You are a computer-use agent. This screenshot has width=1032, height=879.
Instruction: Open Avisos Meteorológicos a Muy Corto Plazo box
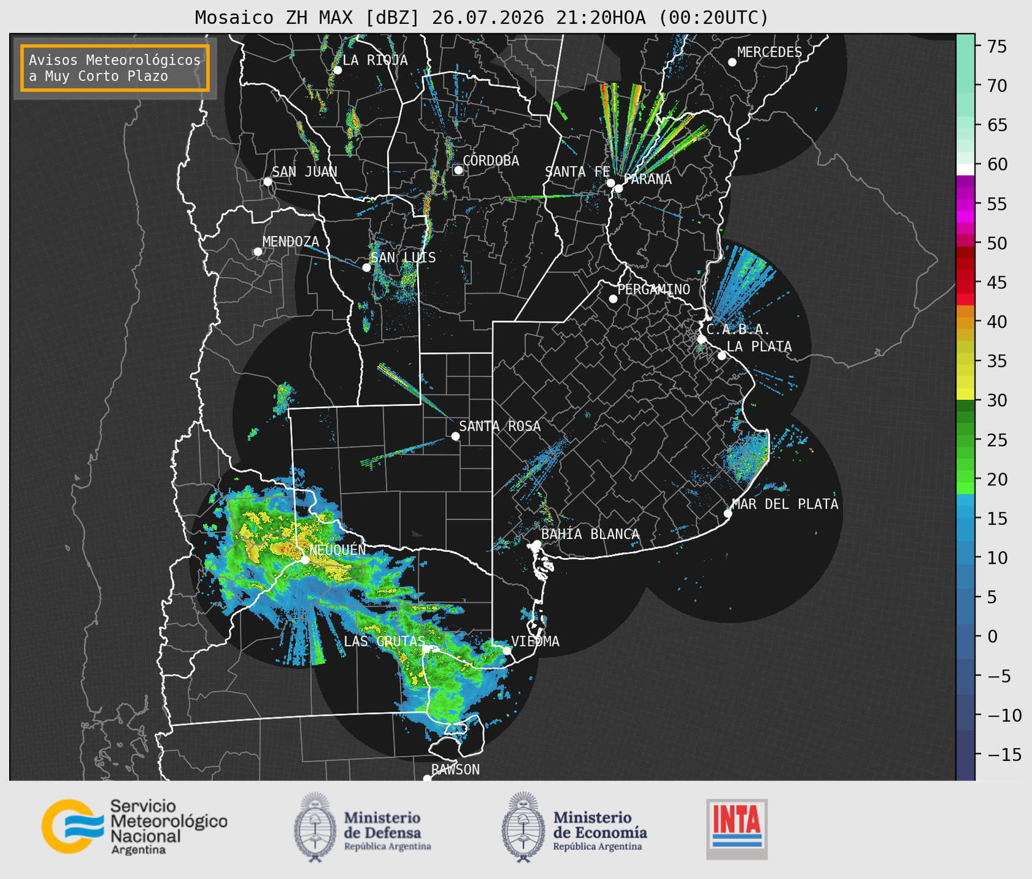tap(115, 68)
